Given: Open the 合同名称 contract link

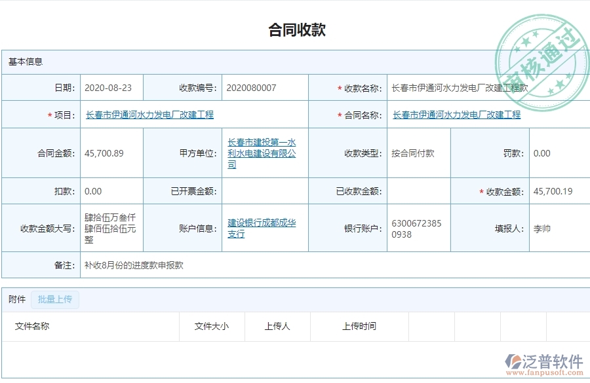Looking at the screenshot, I should pos(456,115).
